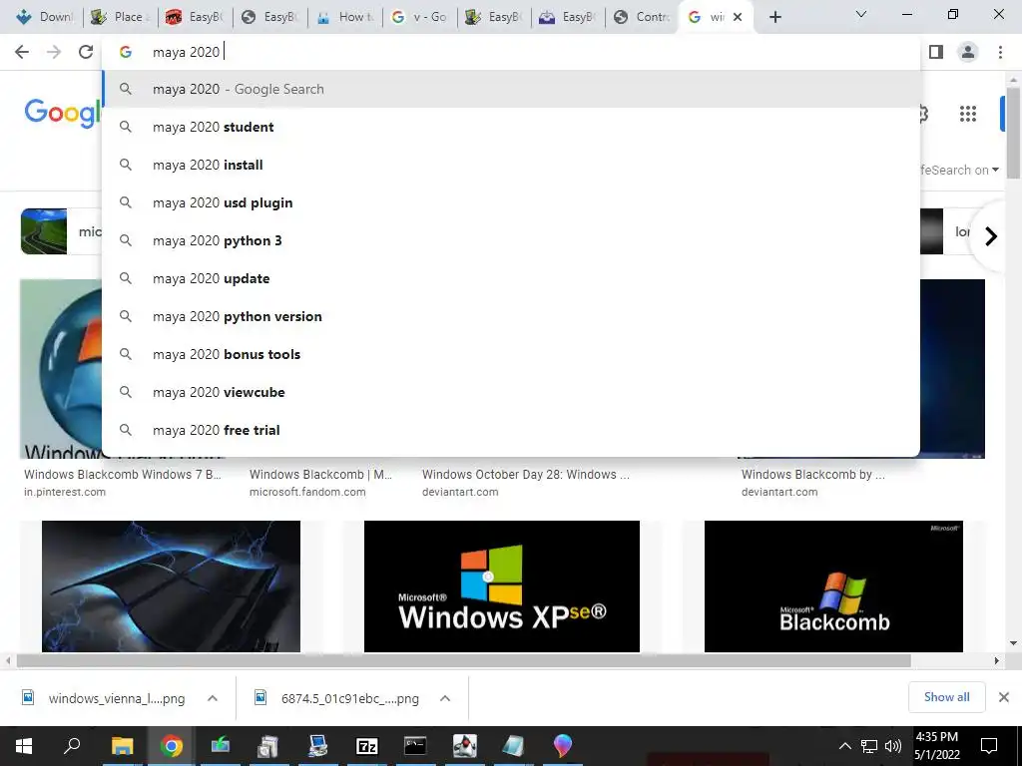The image size is (1022, 766).
Task: Open 'Windows Blackcomb Windows 7 B...' result title
Action: click(x=123, y=474)
